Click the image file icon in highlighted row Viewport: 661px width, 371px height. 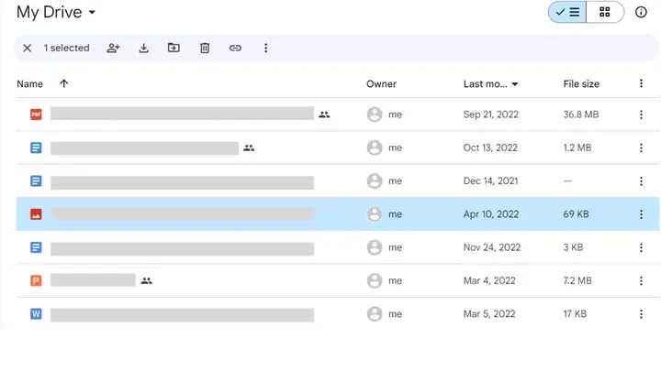36,214
